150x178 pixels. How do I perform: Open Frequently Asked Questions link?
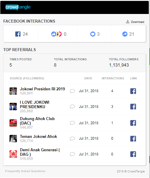click(25, 171)
